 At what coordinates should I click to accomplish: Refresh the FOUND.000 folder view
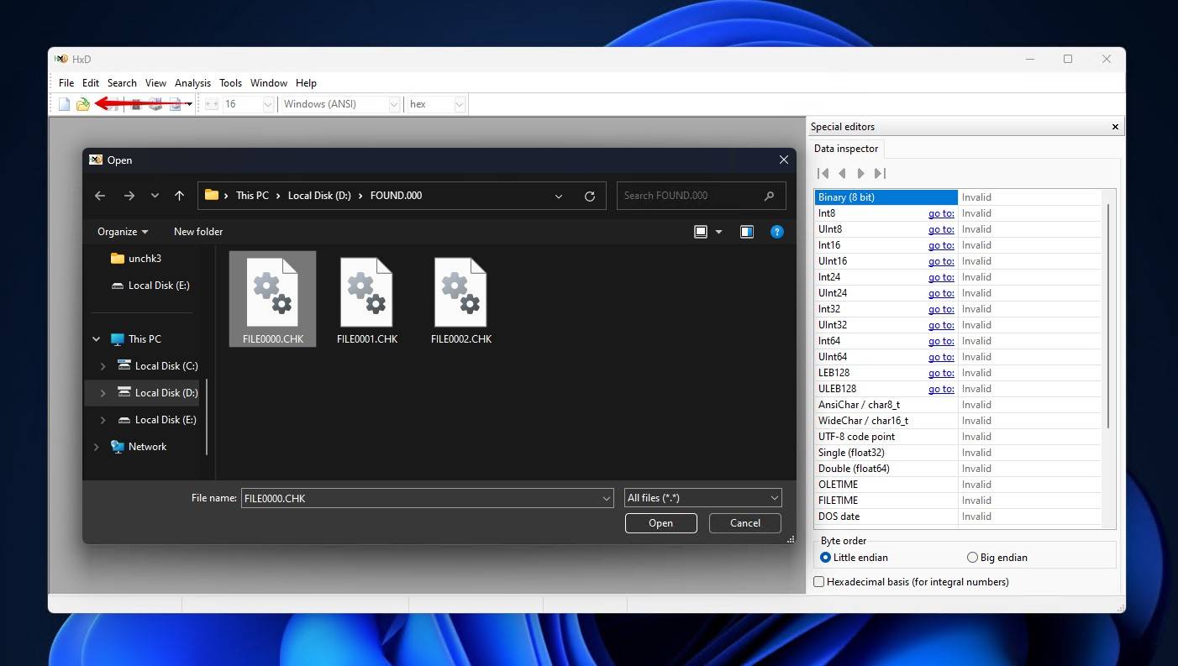pyautogui.click(x=590, y=196)
